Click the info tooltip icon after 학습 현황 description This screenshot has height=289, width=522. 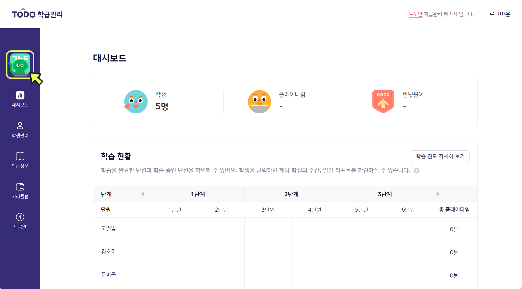tap(417, 170)
